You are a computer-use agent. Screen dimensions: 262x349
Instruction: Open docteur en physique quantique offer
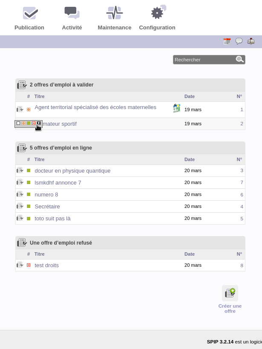coord(72,171)
